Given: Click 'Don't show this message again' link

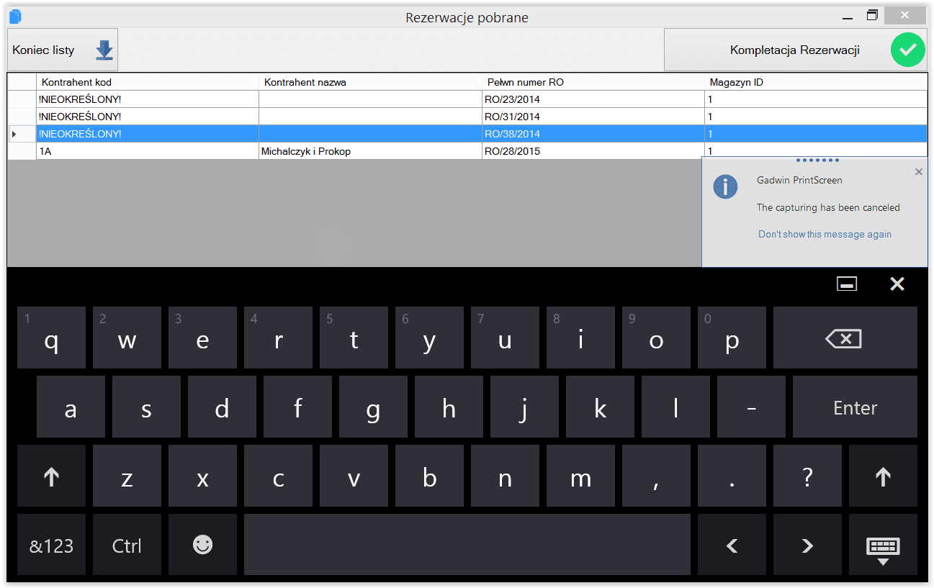Looking at the screenshot, I should click(825, 234).
